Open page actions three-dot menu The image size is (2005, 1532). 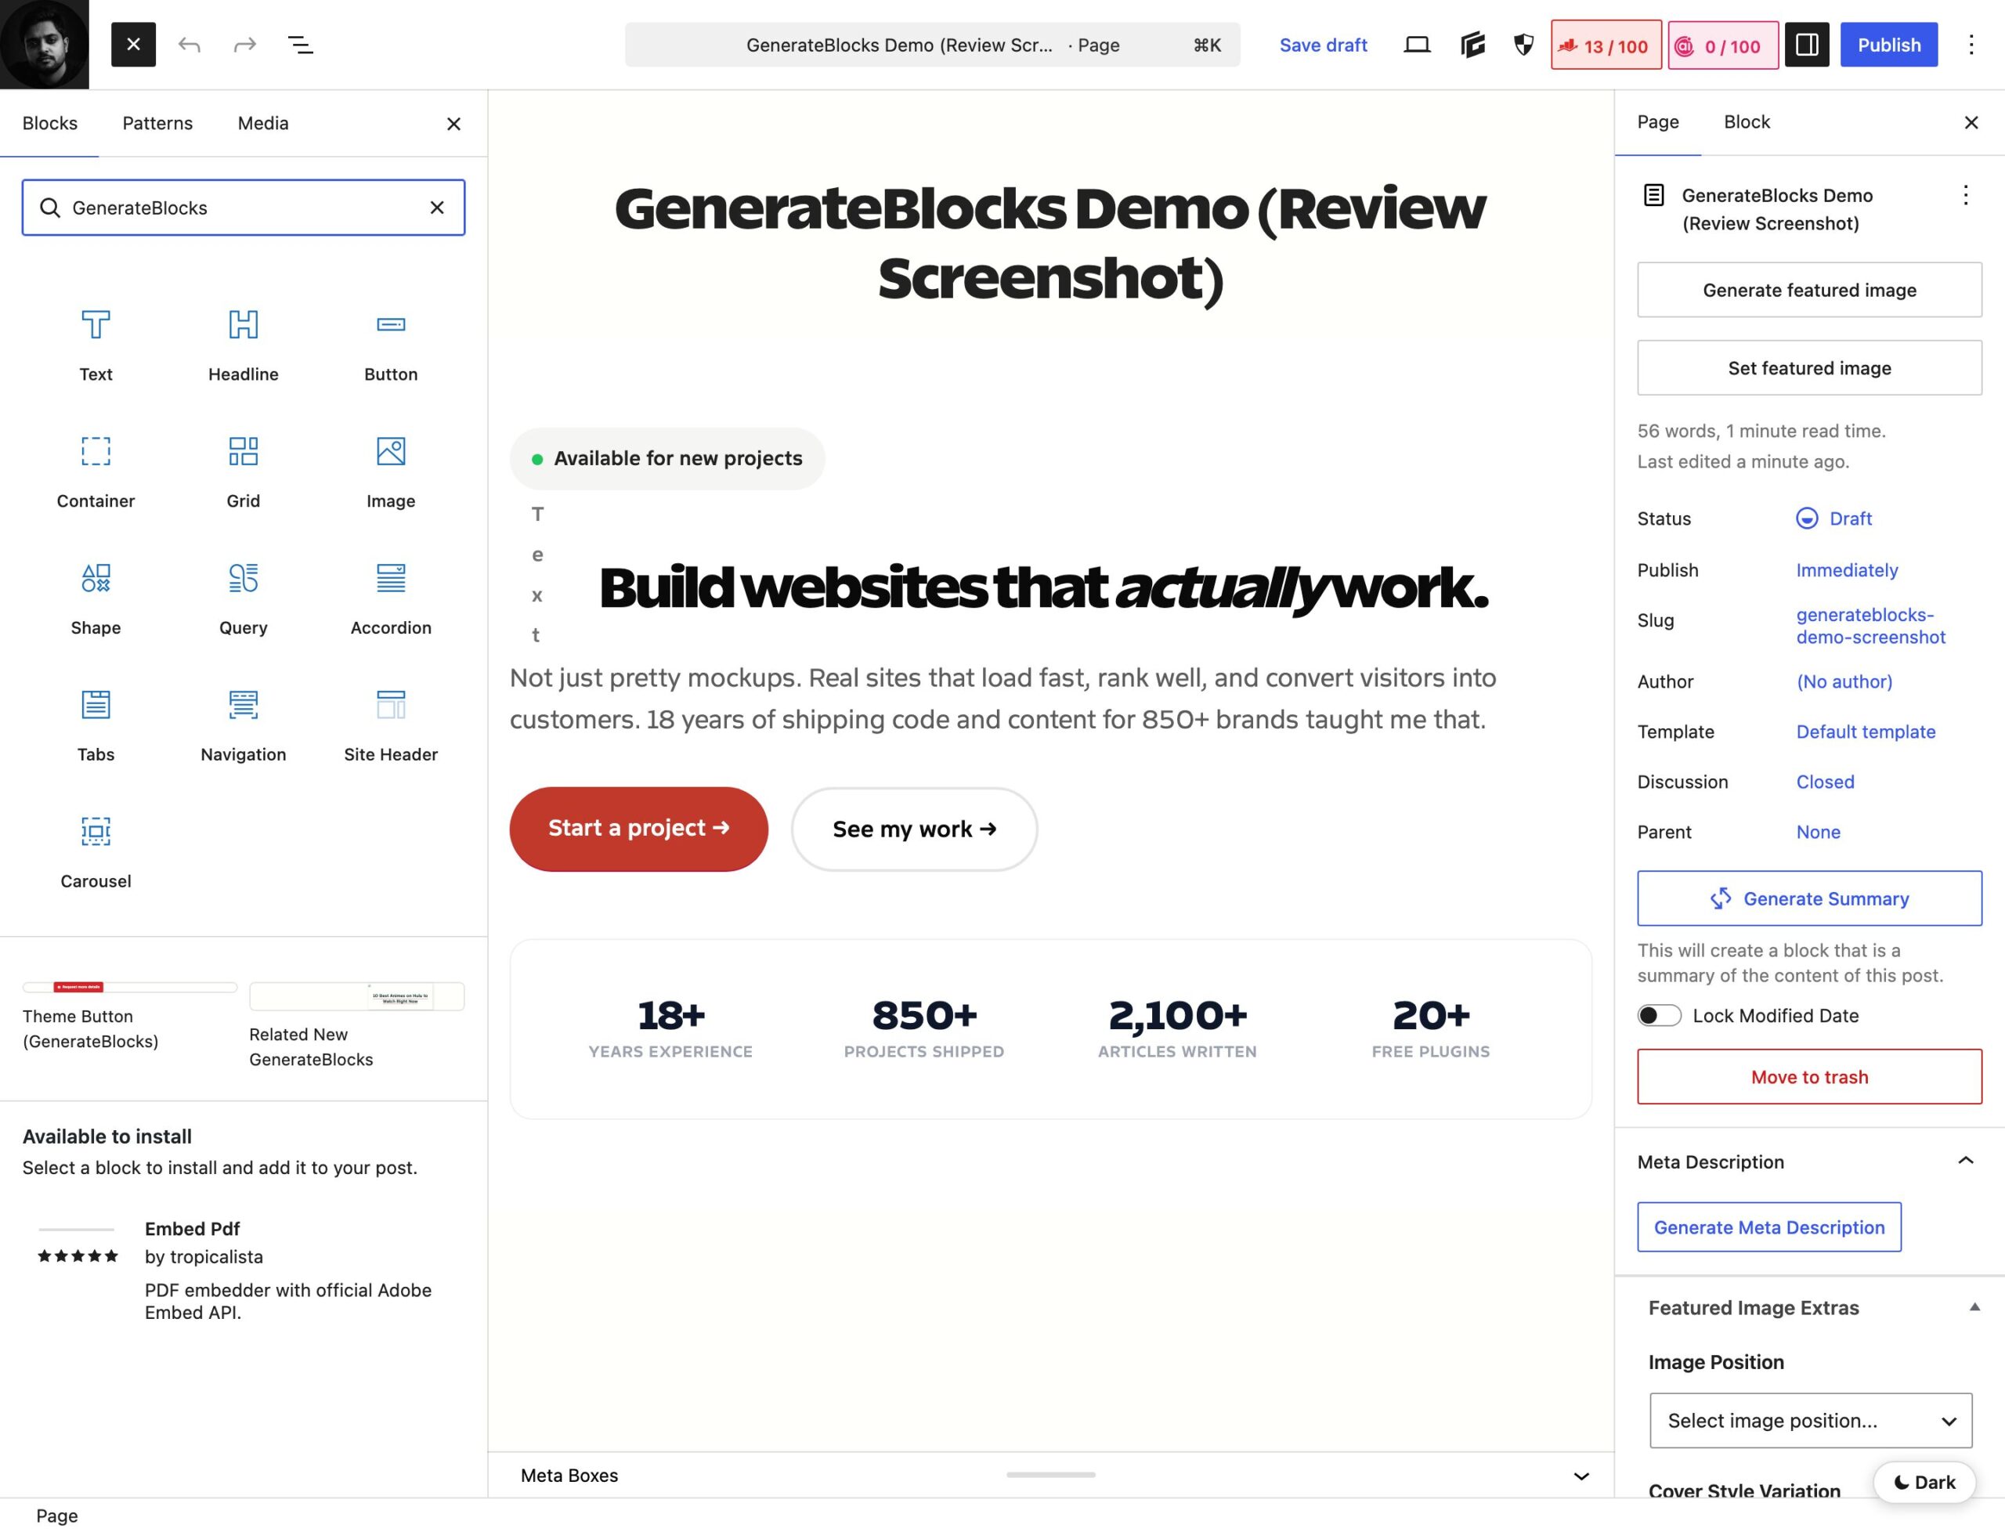[1965, 195]
